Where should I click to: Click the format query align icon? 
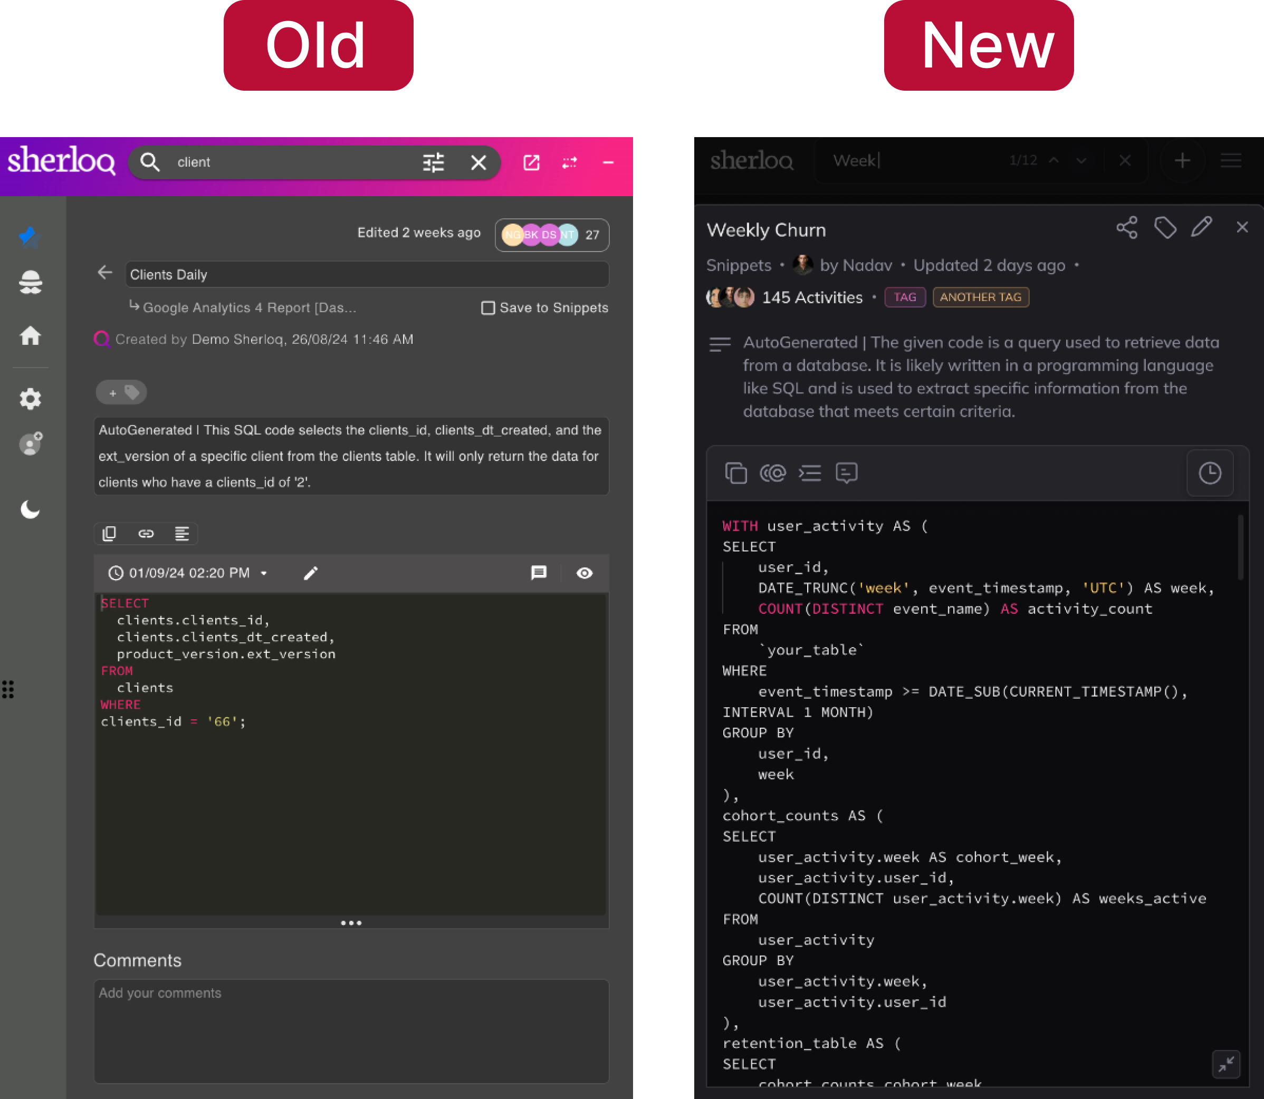tap(181, 534)
